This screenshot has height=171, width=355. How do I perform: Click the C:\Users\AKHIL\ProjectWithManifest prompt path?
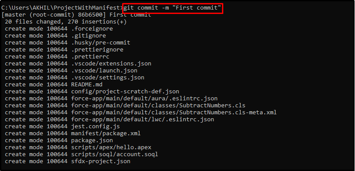pyautogui.click(x=61, y=8)
